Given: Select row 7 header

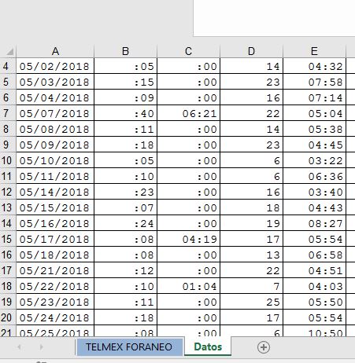Looking at the screenshot, I should (x=8, y=113).
